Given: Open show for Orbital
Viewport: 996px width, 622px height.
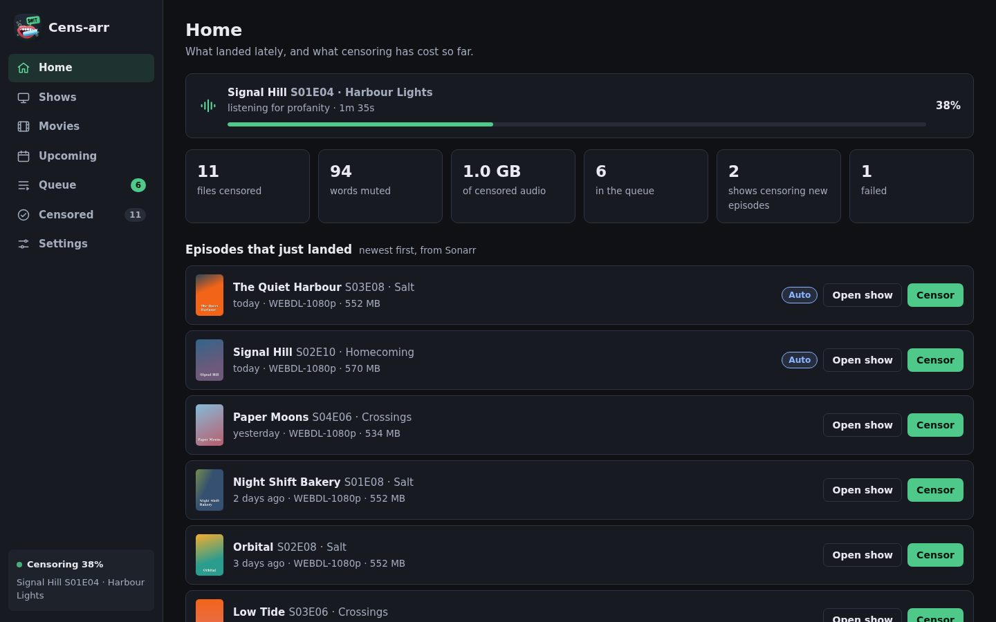Looking at the screenshot, I should tap(863, 555).
